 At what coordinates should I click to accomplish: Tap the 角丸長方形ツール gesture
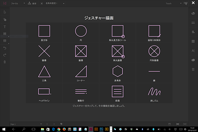coord(118,33)
